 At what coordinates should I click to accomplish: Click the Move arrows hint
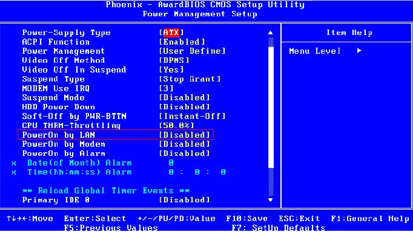[x=30, y=218]
